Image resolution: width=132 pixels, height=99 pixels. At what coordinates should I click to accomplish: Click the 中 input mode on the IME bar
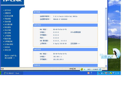tap(106, 56)
